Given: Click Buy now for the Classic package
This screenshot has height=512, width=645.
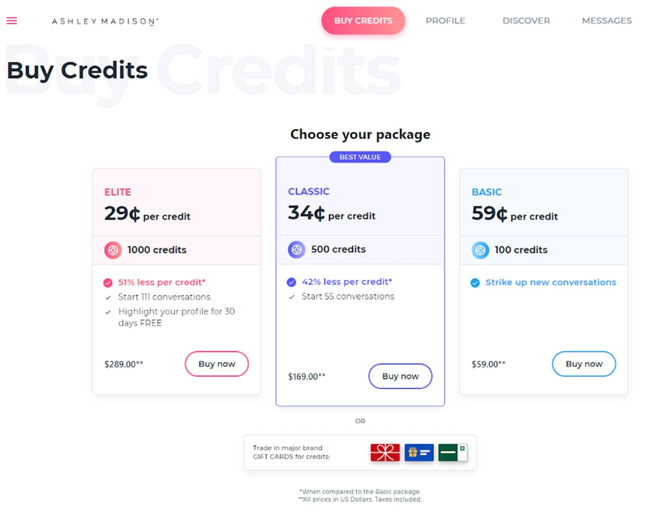Looking at the screenshot, I should coord(400,376).
